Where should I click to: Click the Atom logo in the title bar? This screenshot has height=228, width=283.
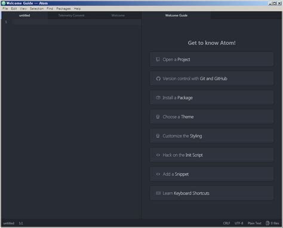[x=4, y=3]
